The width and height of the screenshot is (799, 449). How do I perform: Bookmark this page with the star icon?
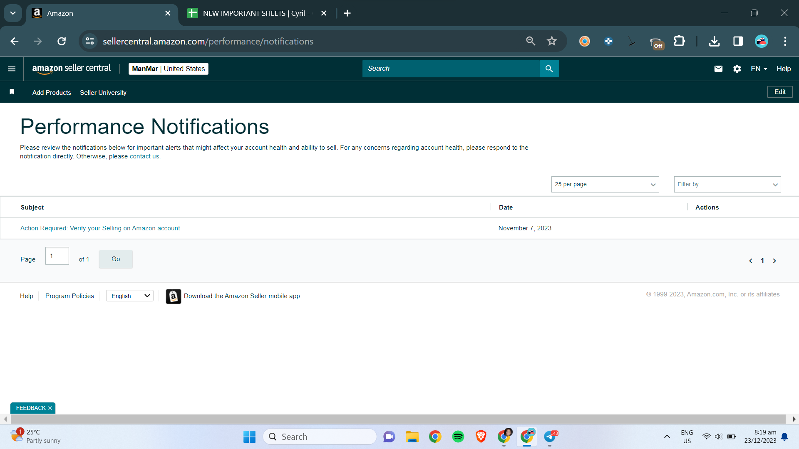(x=552, y=41)
